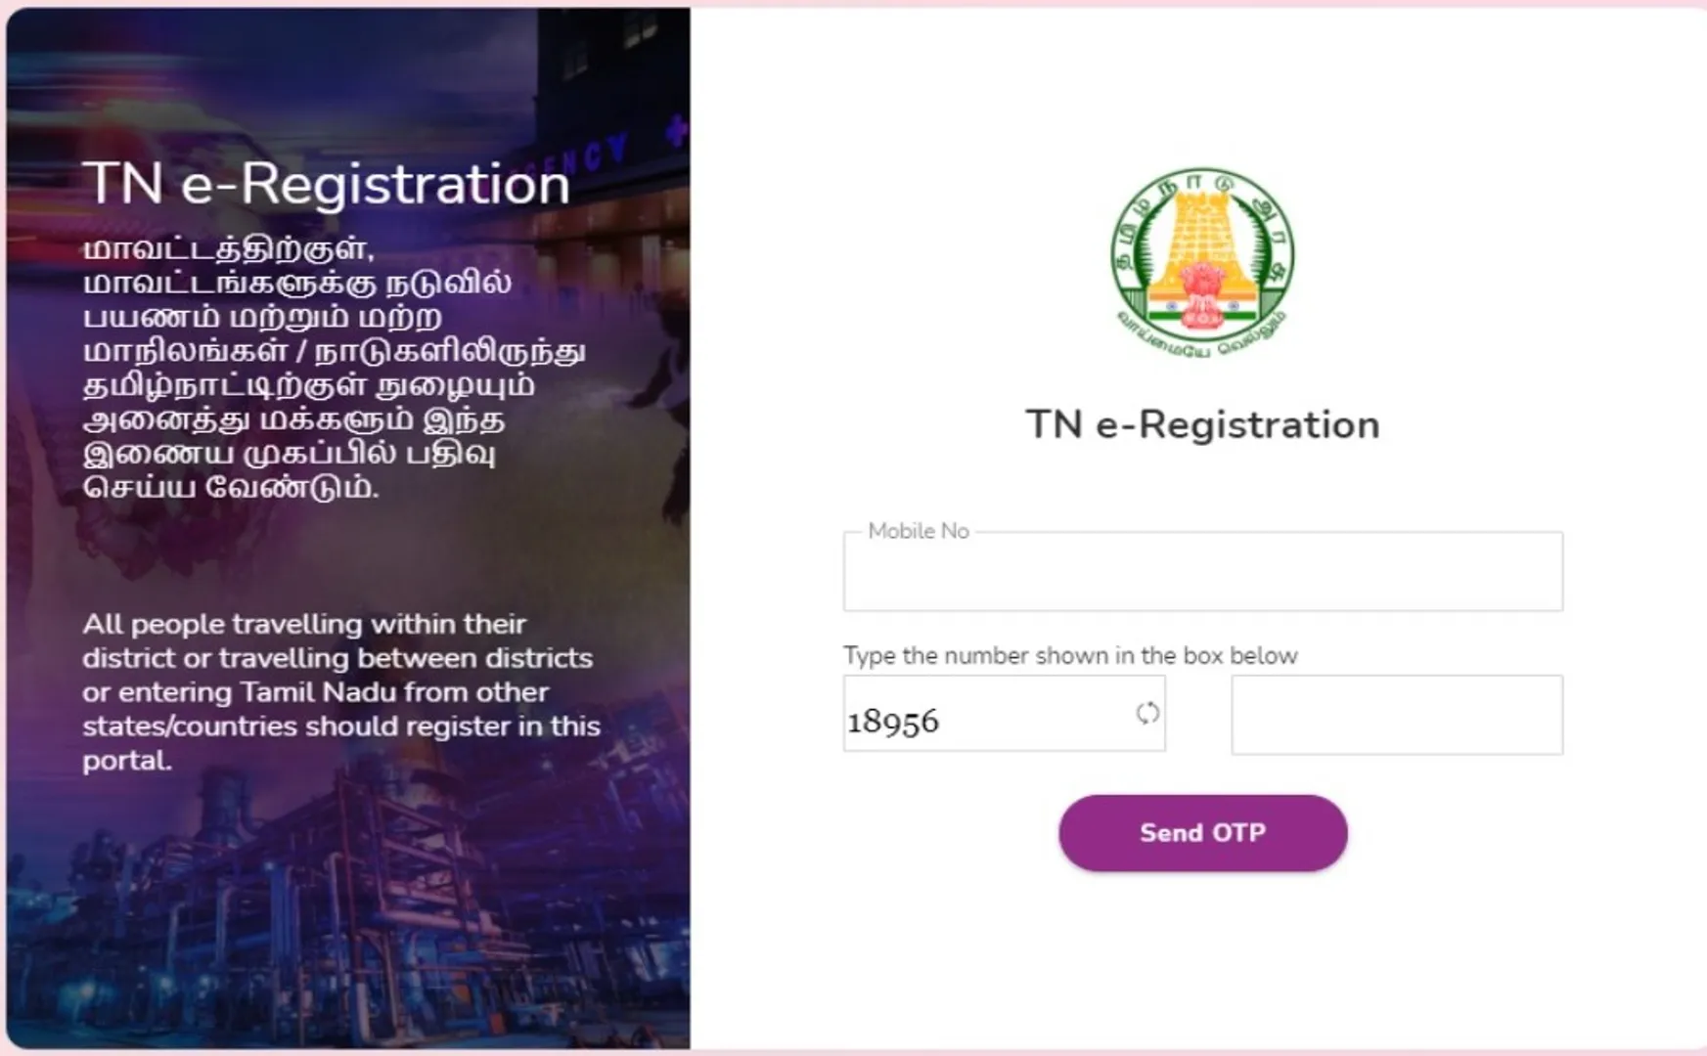1707x1056 pixels.
Task: Click the purple left banner panel
Action: [x=348, y=528]
